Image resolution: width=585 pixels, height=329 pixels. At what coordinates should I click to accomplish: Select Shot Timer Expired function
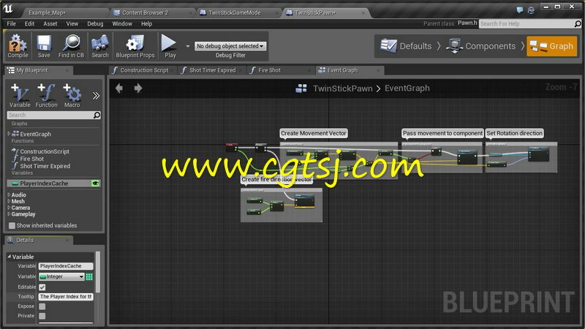[45, 166]
